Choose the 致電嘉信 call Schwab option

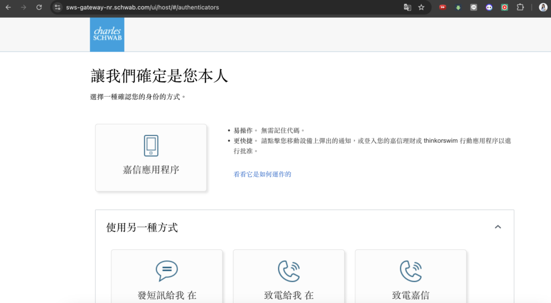[x=411, y=276]
